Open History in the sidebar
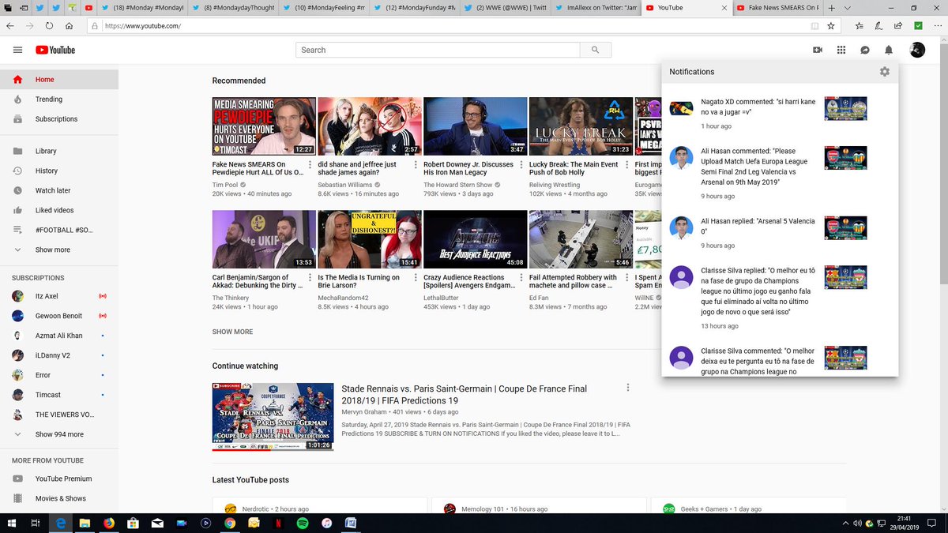The image size is (948, 533). (59, 171)
